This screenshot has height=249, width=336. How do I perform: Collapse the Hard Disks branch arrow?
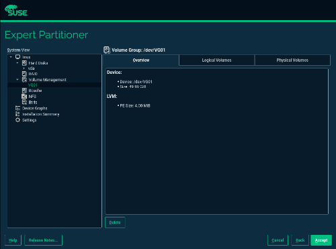coord(17,63)
